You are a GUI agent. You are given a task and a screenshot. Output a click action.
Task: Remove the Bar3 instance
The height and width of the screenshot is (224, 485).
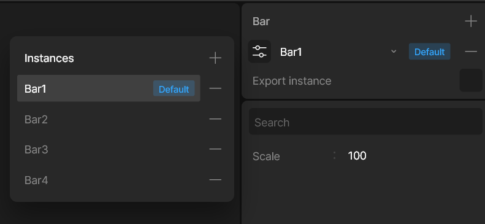(x=215, y=149)
